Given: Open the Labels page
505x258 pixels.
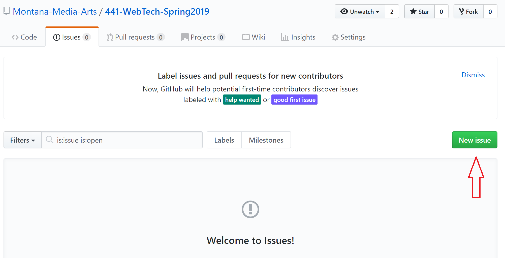Looking at the screenshot, I should [224, 140].
